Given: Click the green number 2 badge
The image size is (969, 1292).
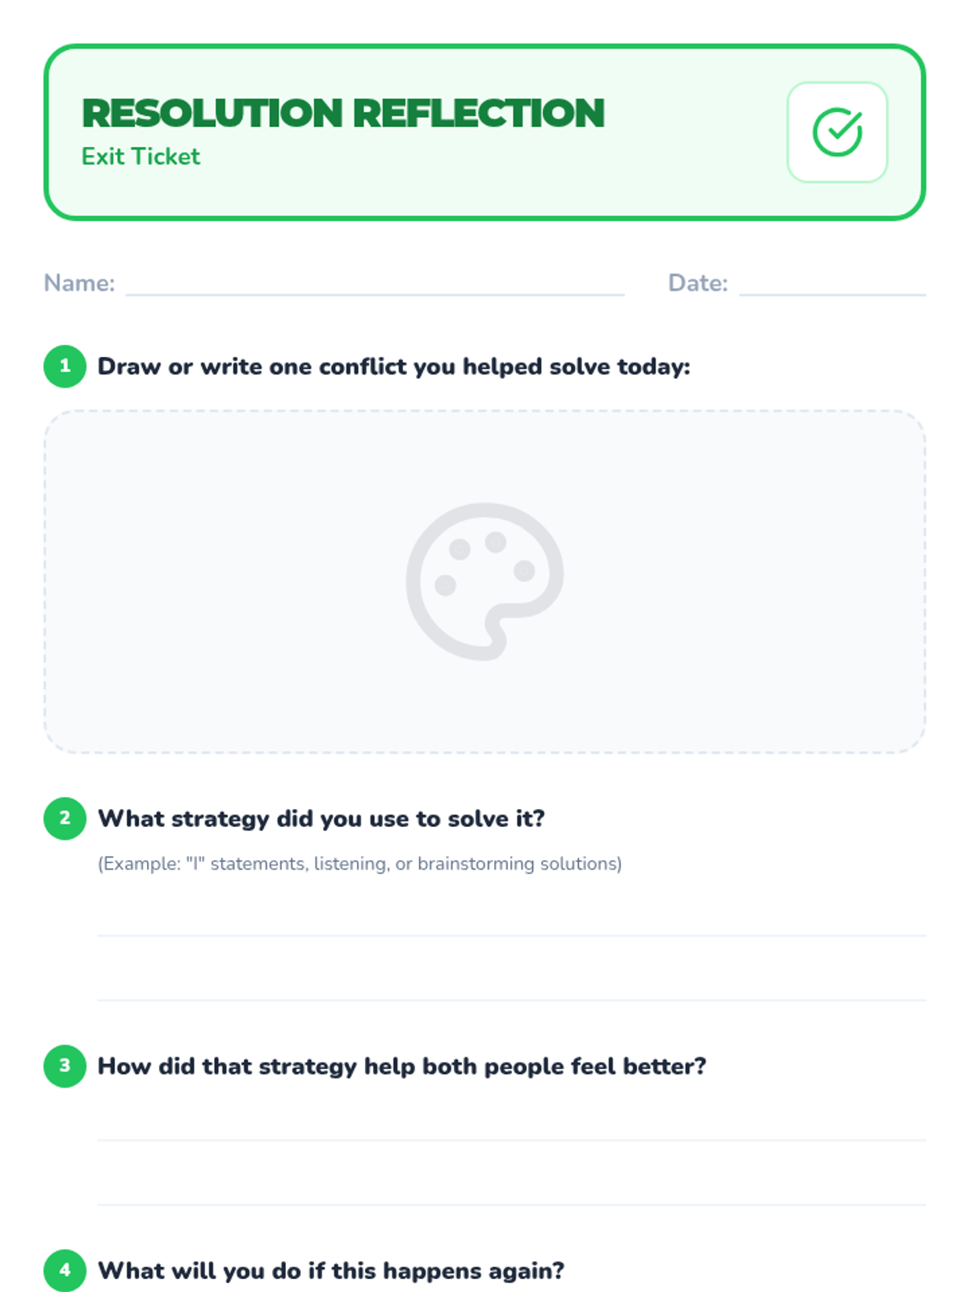Looking at the screenshot, I should click(65, 818).
